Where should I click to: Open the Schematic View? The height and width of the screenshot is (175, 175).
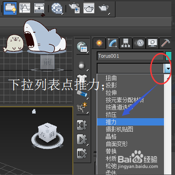tap(39, 8)
